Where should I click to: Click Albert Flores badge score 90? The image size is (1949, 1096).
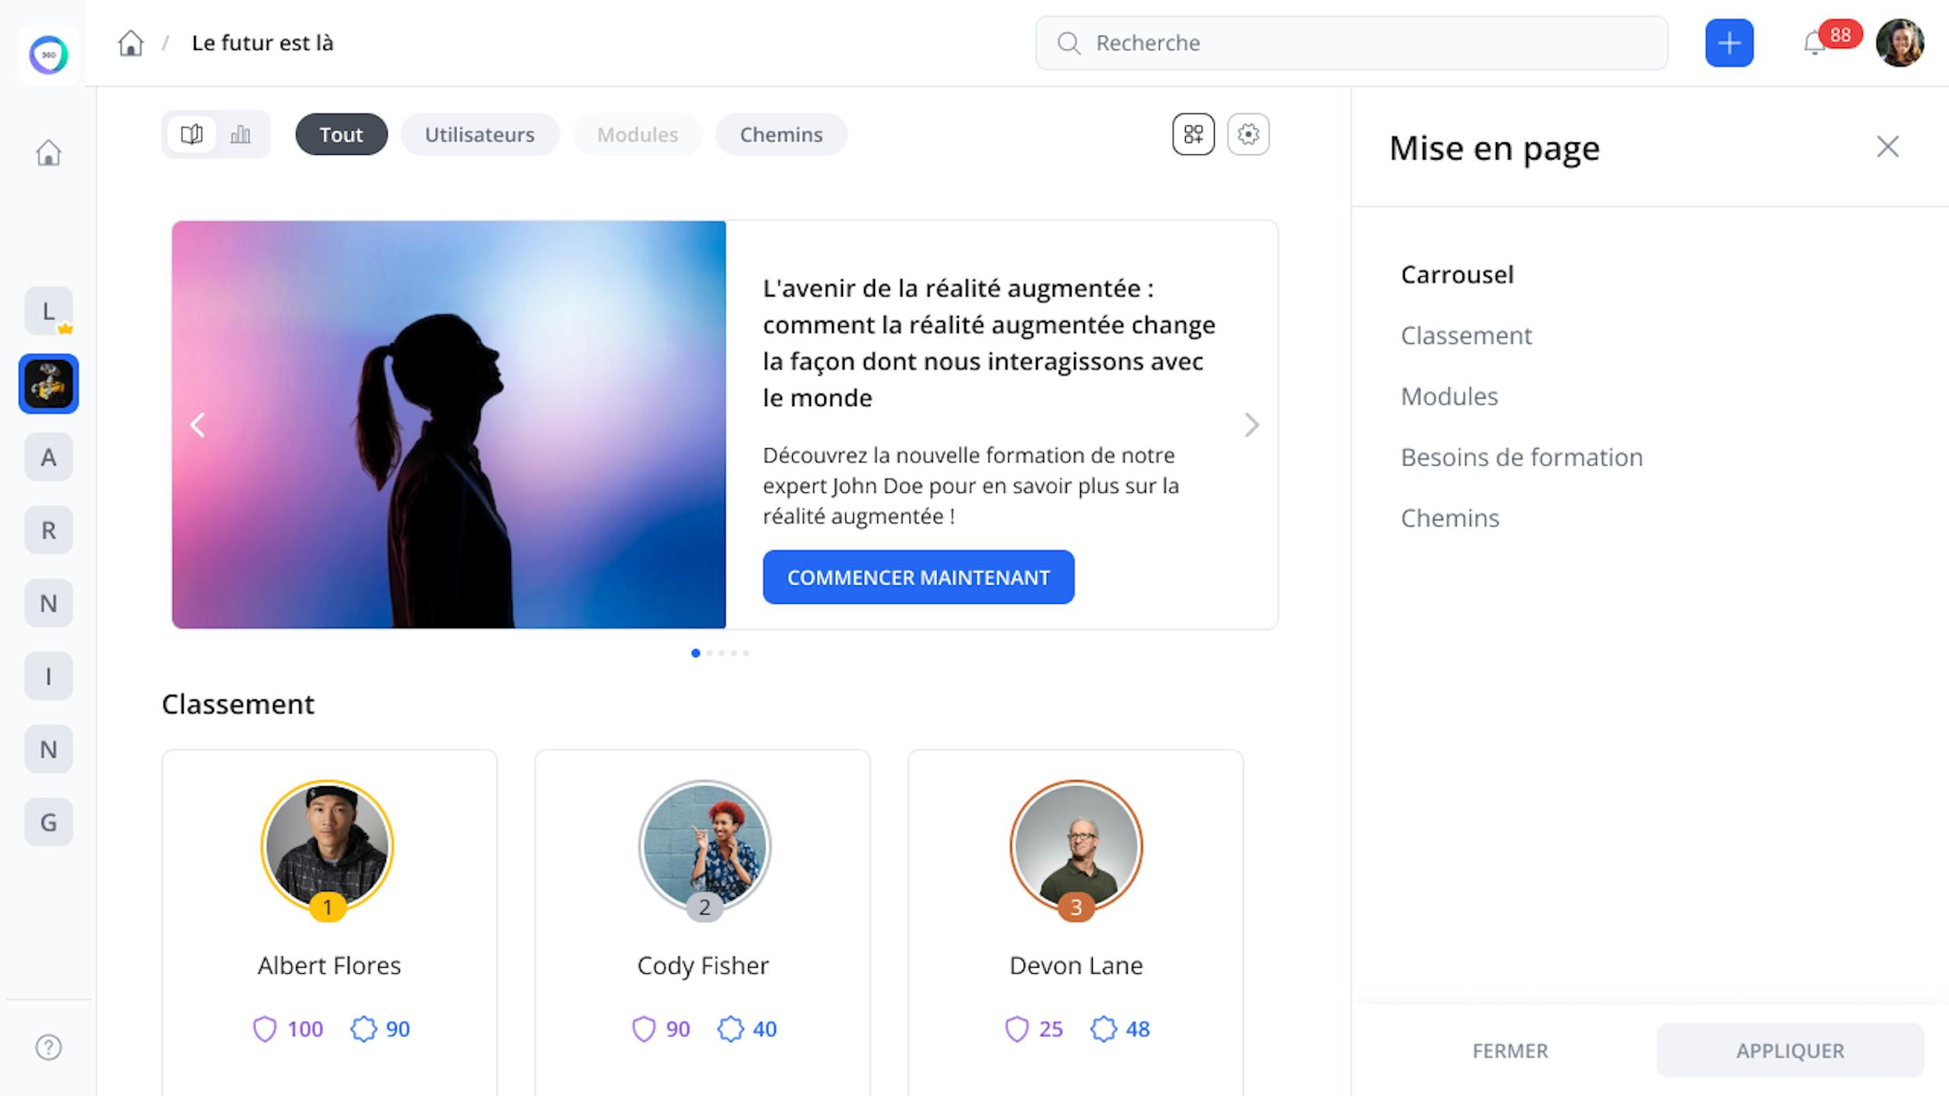[x=380, y=1029]
